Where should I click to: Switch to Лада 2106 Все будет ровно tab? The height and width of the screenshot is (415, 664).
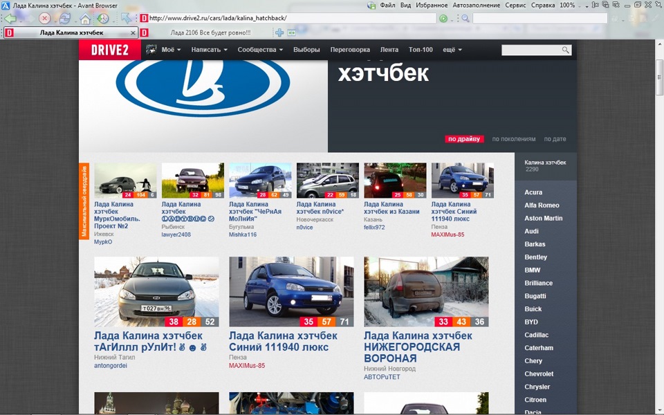[x=210, y=33]
